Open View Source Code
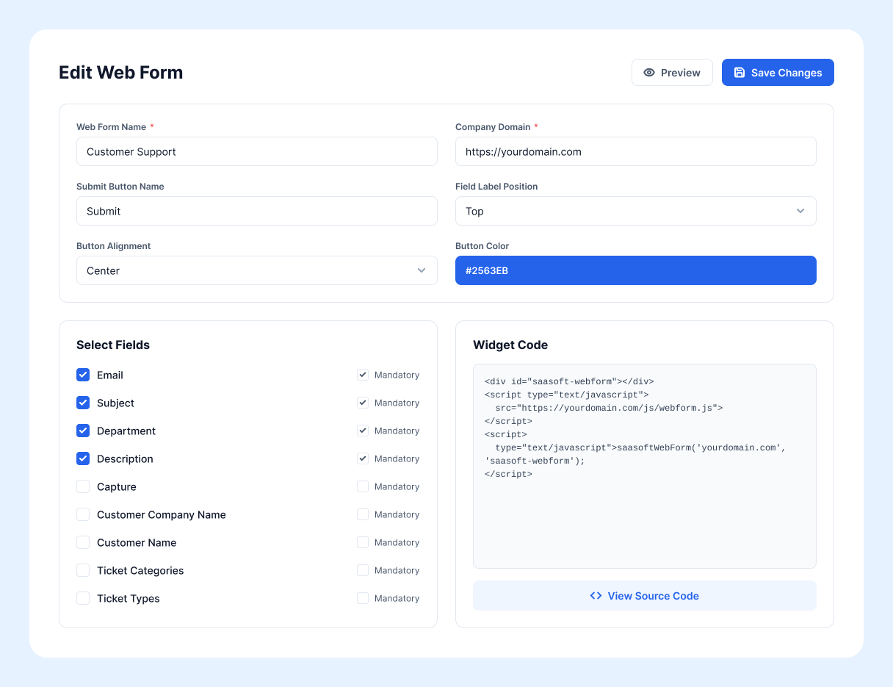Viewport: 893px width, 687px height. 645,596
